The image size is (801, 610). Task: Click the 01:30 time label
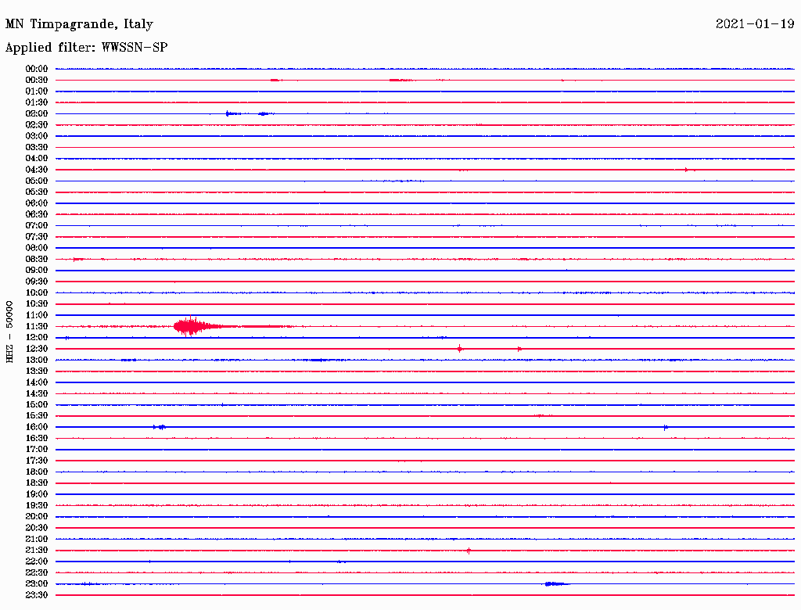[x=37, y=102]
